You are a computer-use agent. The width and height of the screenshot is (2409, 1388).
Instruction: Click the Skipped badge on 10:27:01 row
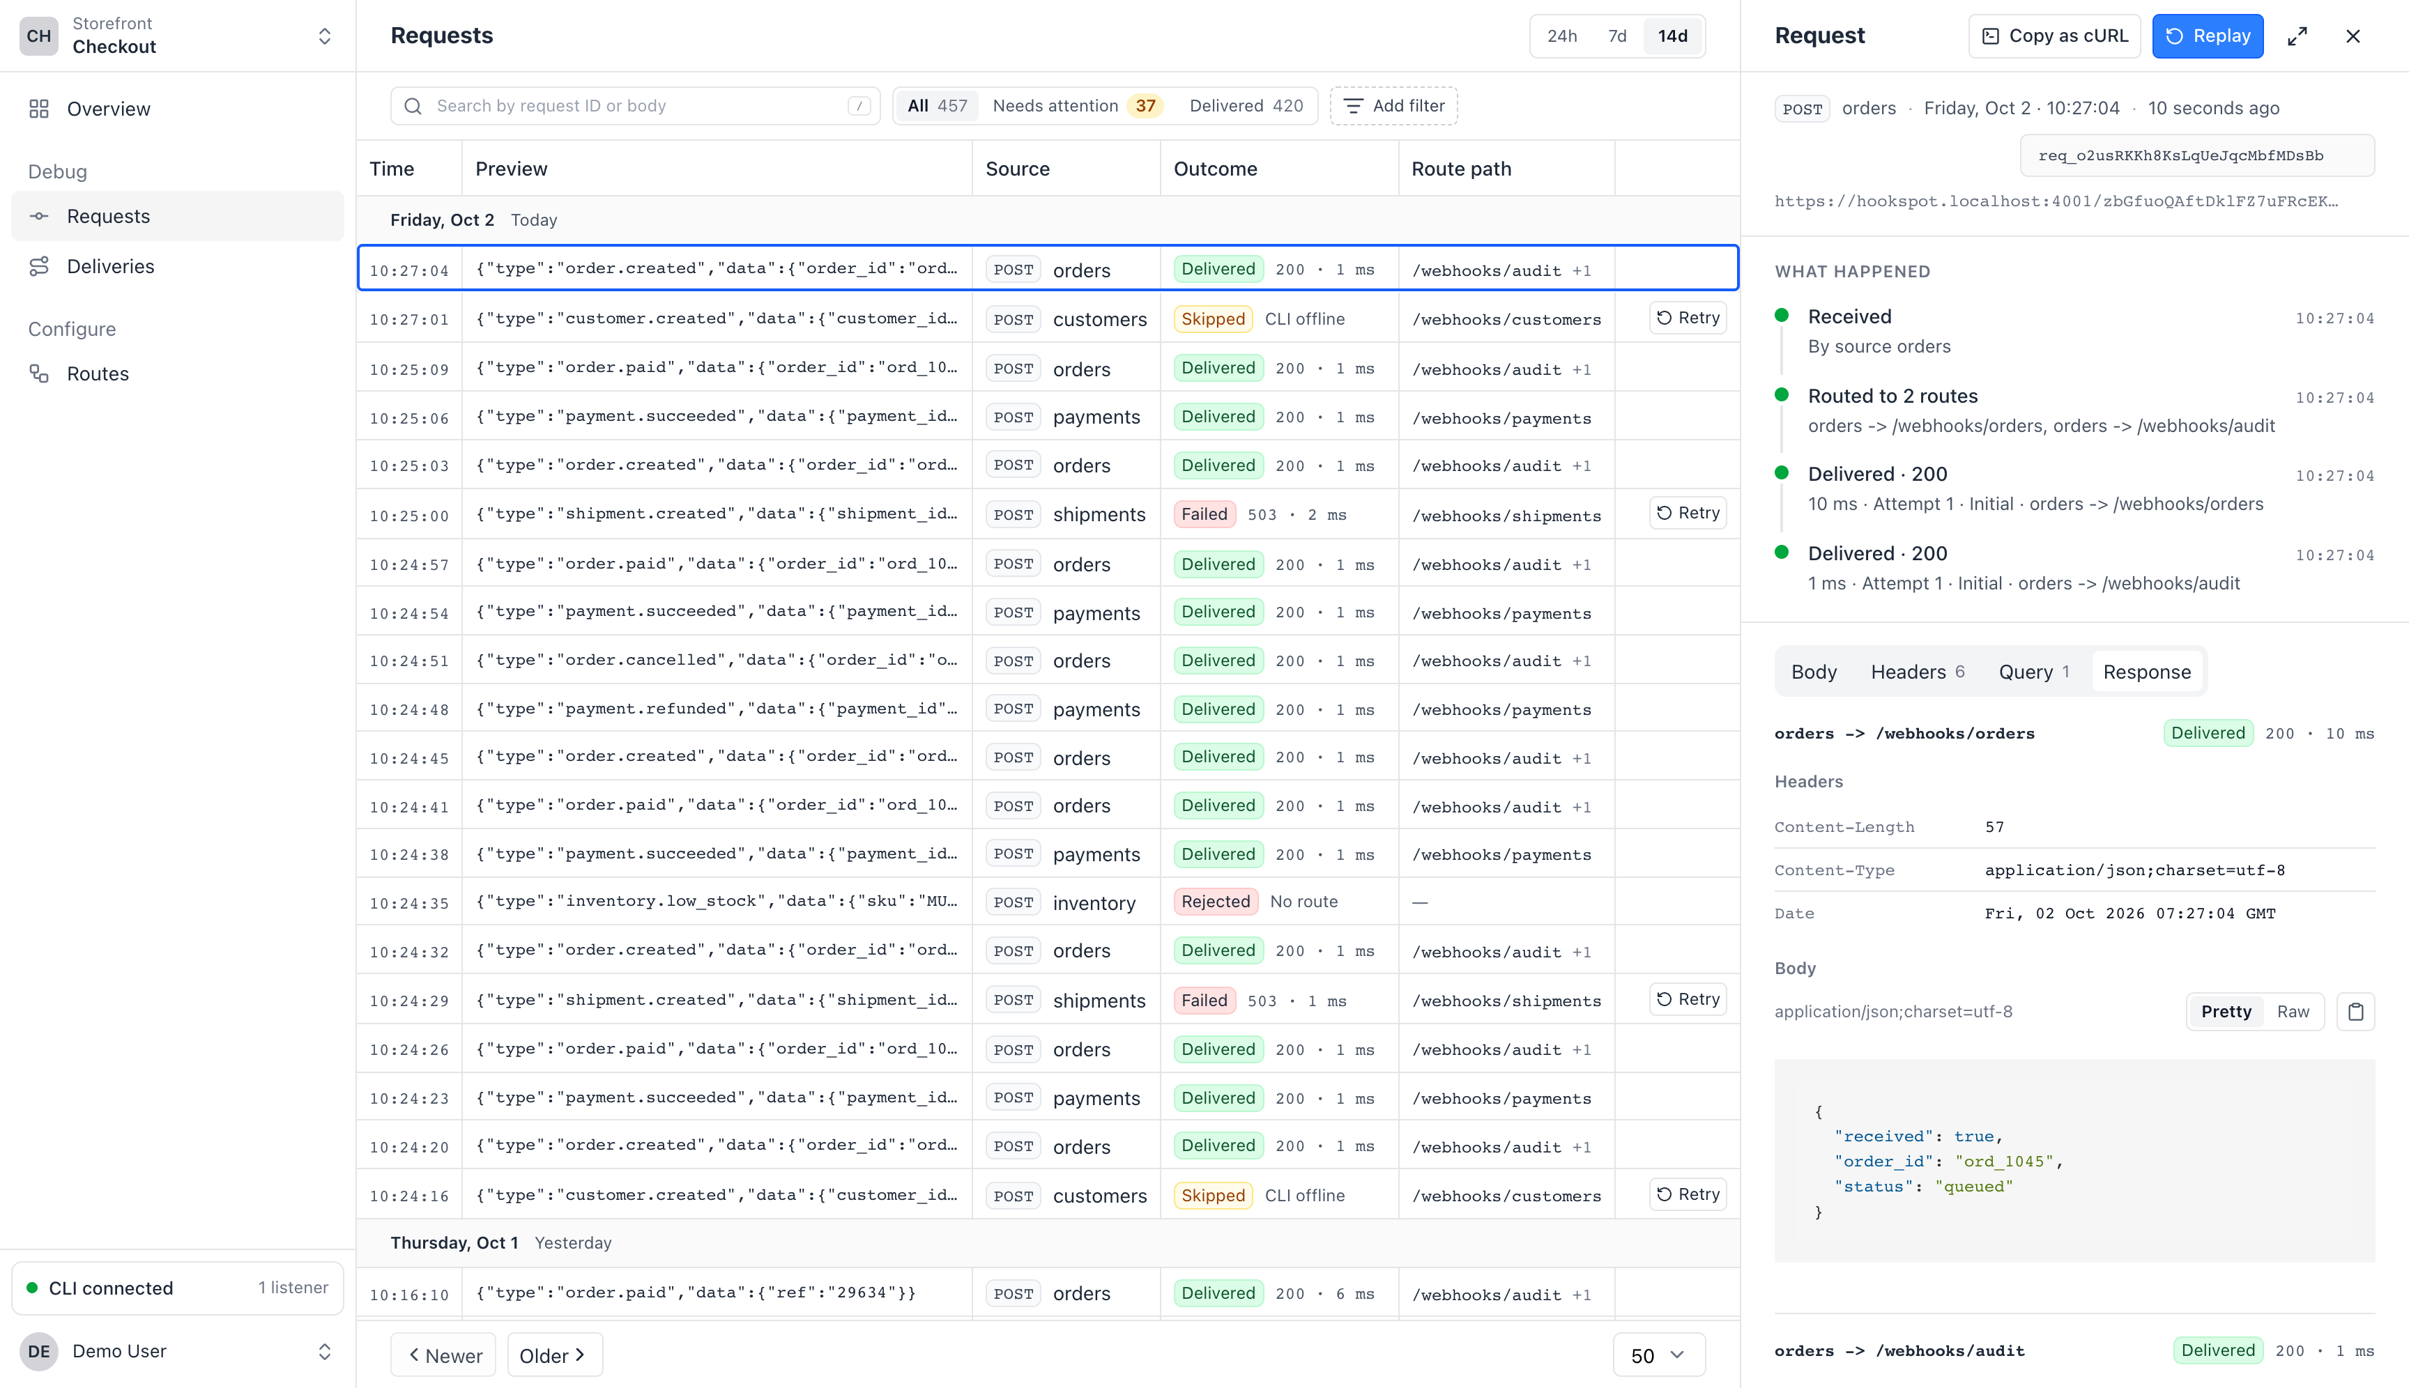click(1213, 319)
